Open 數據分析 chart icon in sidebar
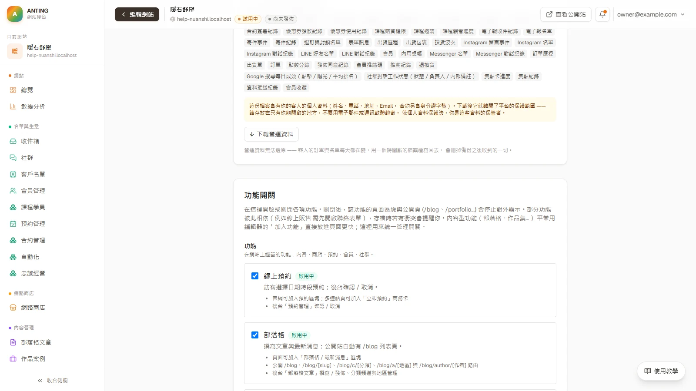This screenshot has width=696, height=391. tap(13, 106)
